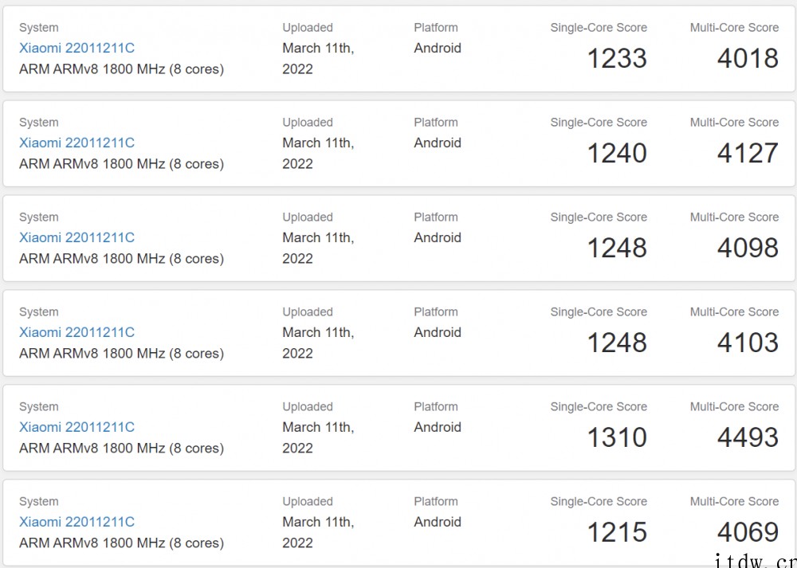Open Xiaomi 22011211C result scoring 4493 multi-core
The height and width of the screenshot is (568, 797).
(77, 427)
